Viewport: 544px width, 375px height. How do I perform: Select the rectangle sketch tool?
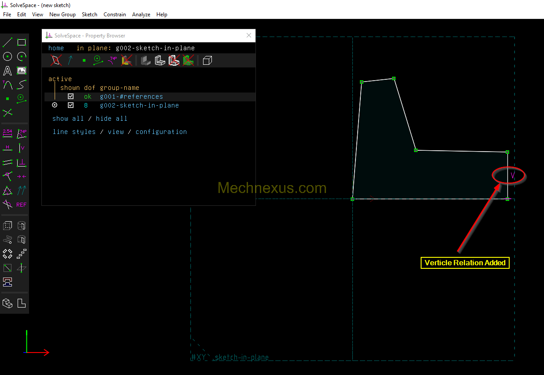tap(22, 42)
